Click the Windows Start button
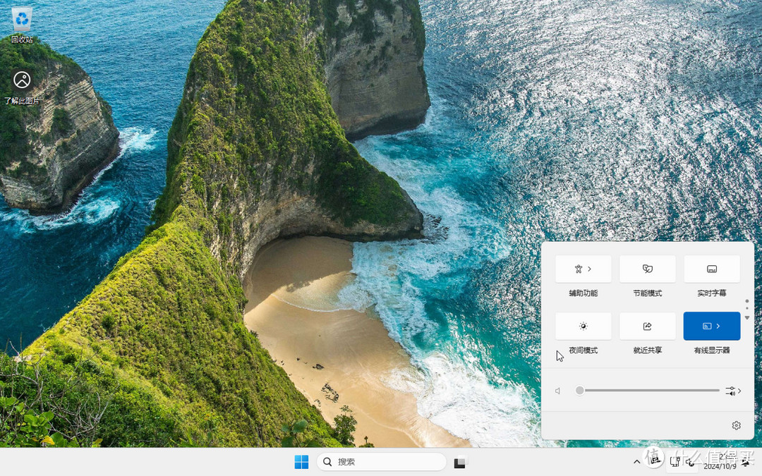 pyautogui.click(x=302, y=461)
